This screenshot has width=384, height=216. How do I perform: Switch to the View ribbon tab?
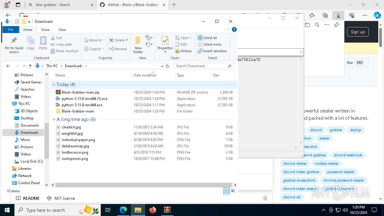62,30
